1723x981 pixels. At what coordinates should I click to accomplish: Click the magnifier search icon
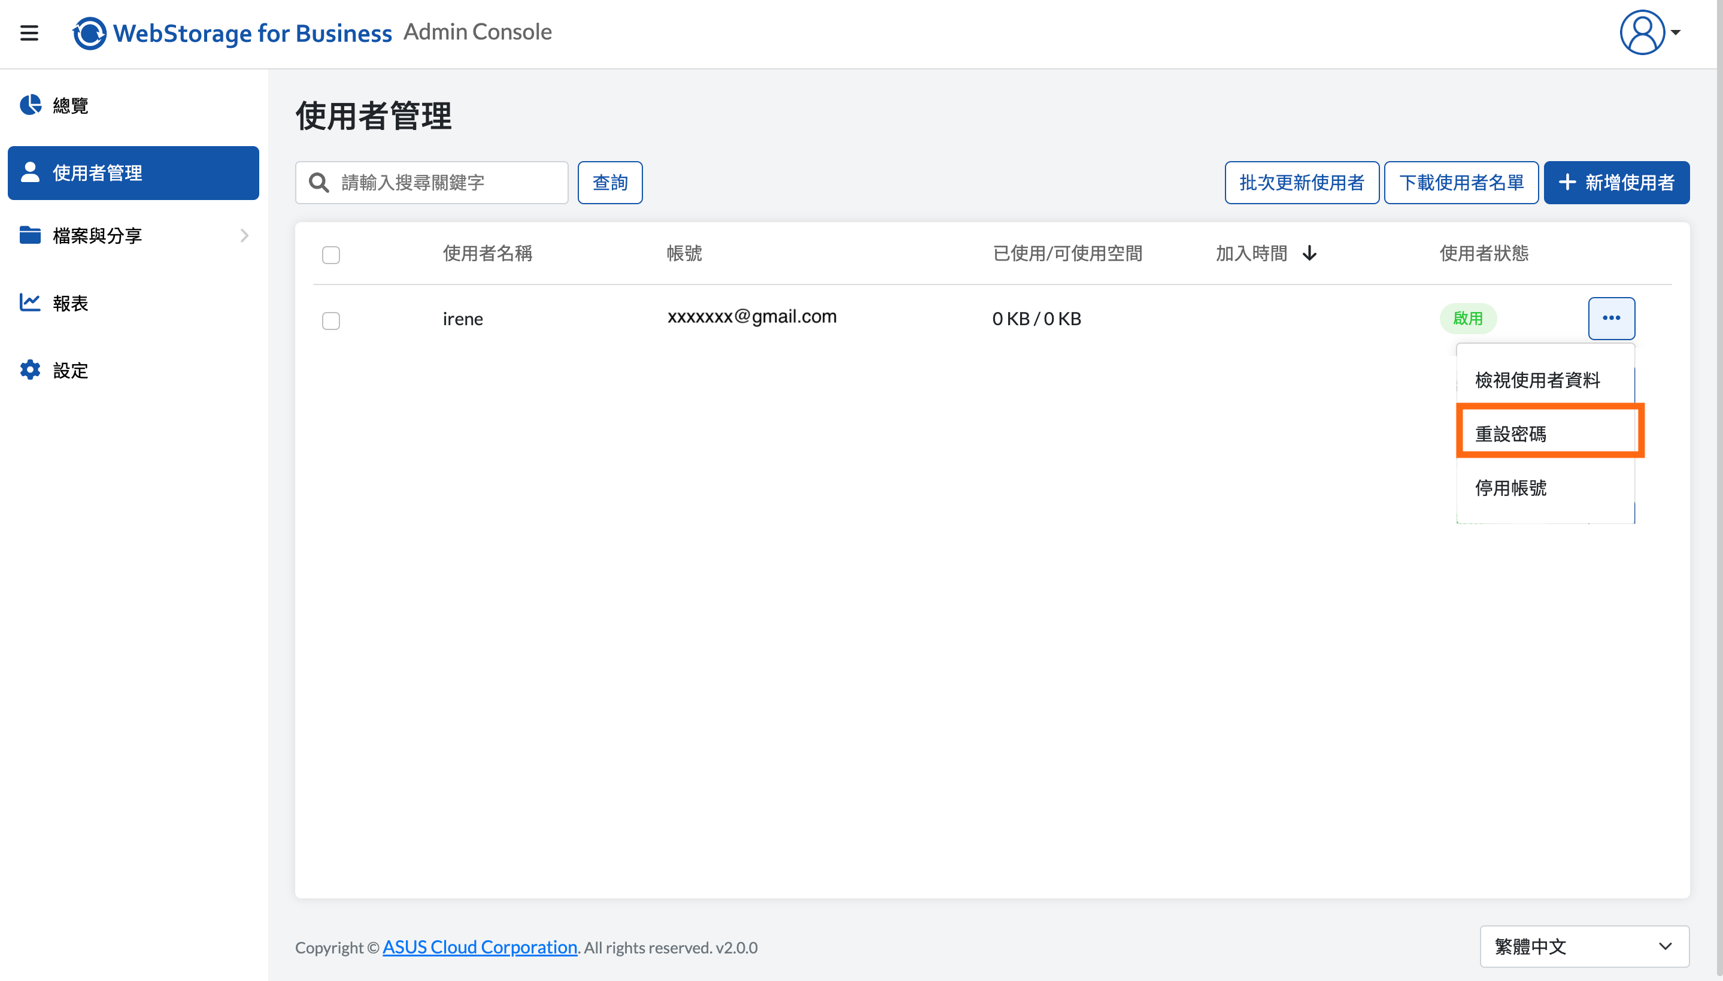(x=318, y=183)
